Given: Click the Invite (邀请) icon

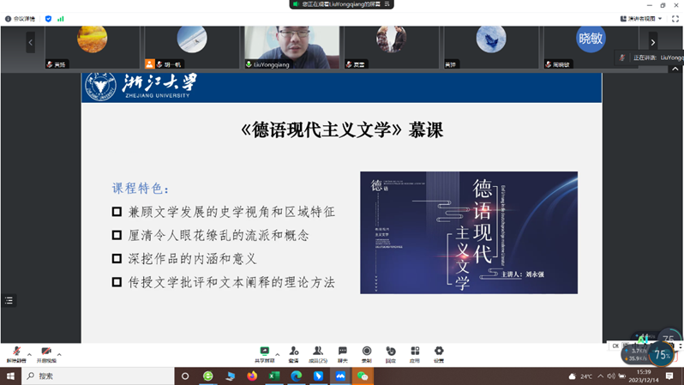Looking at the screenshot, I should click(294, 352).
